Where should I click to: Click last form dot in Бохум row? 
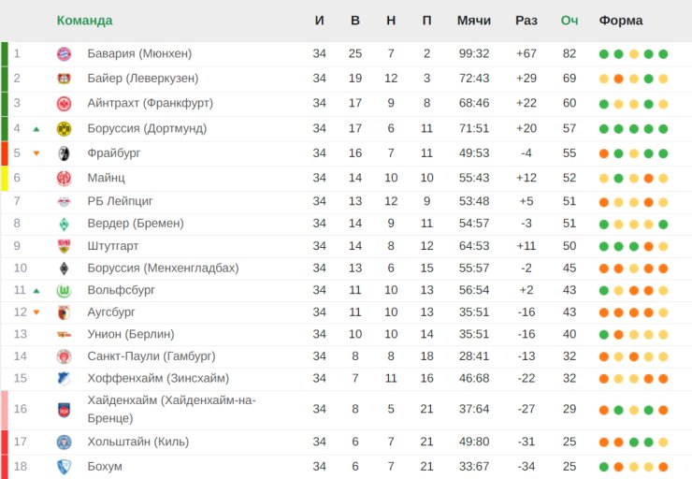(663, 467)
